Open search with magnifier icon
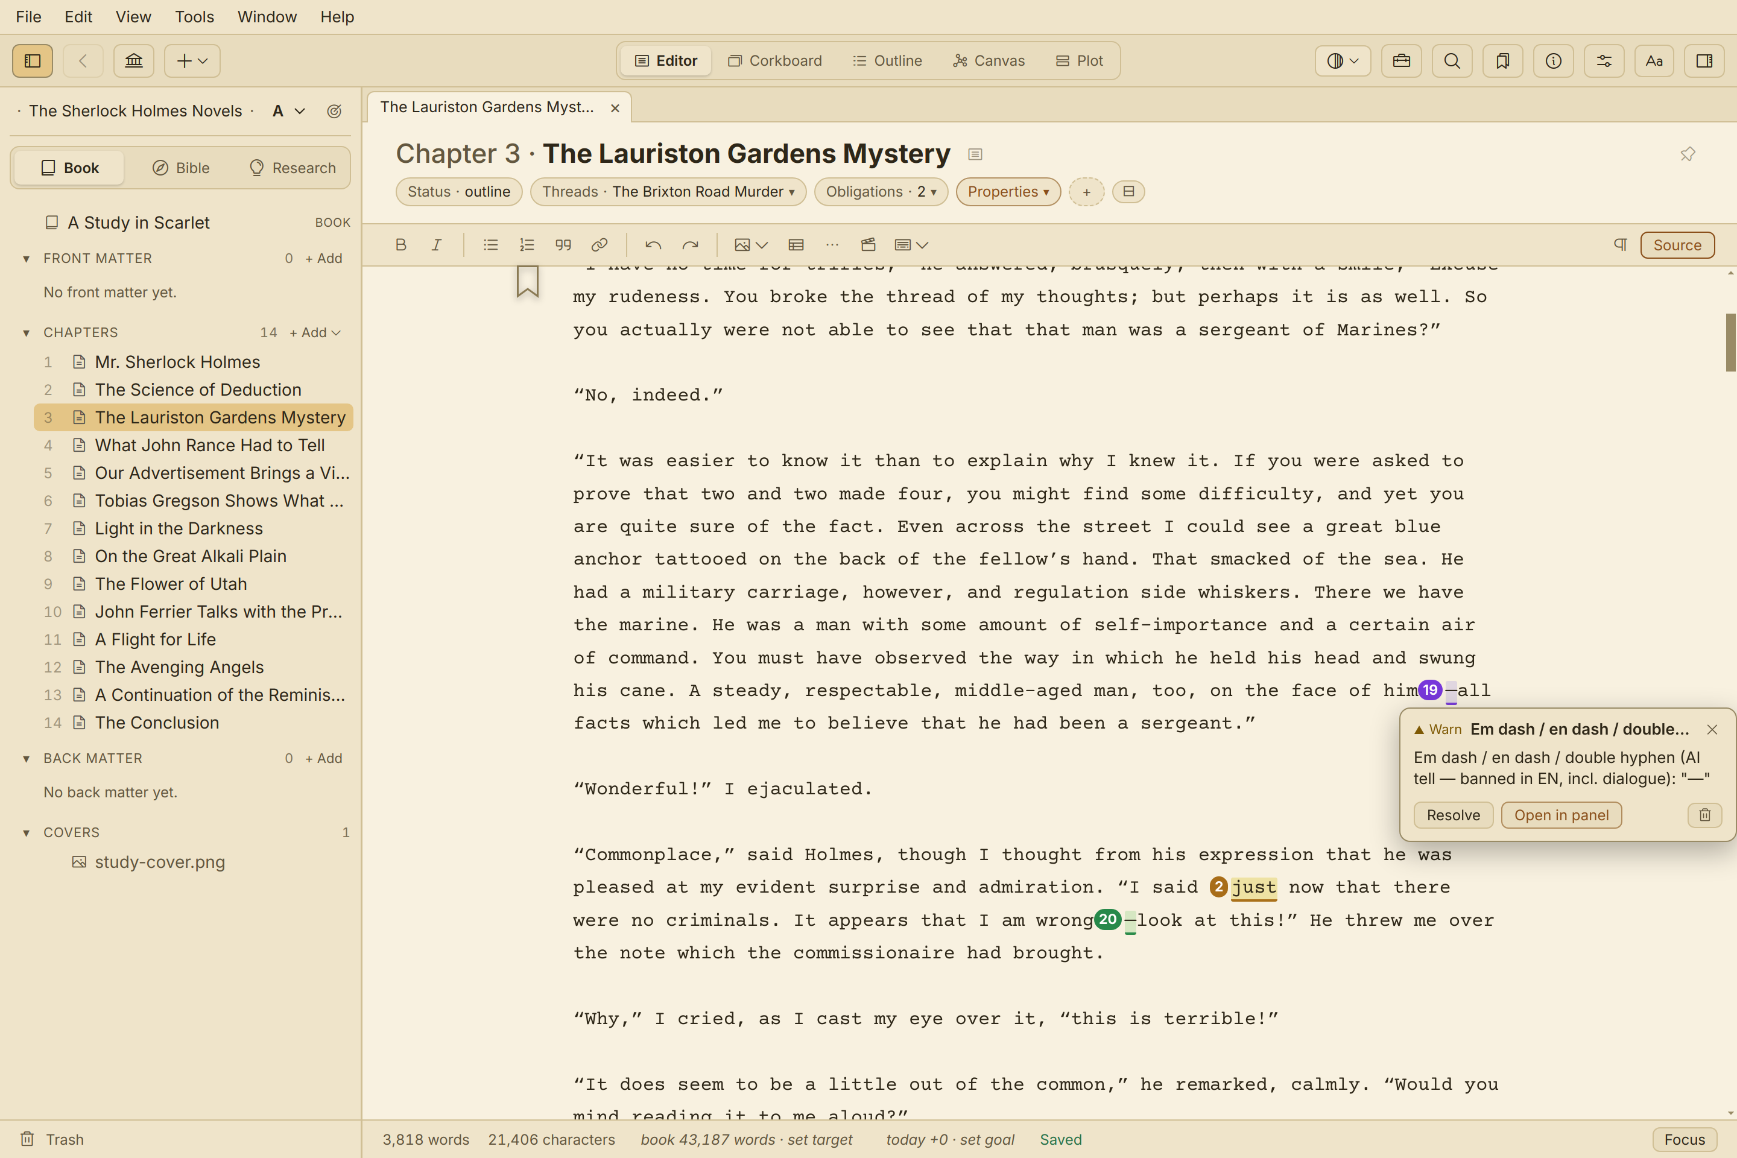The width and height of the screenshot is (1737, 1158). (1452, 60)
